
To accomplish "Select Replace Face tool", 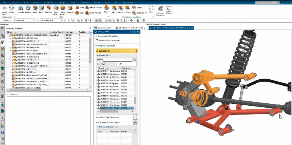I will pos(127,10).
